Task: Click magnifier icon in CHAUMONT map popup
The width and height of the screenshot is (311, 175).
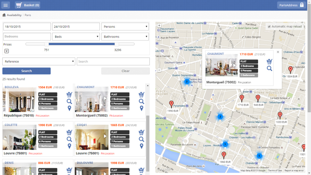Action: pyautogui.click(x=269, y=68)
